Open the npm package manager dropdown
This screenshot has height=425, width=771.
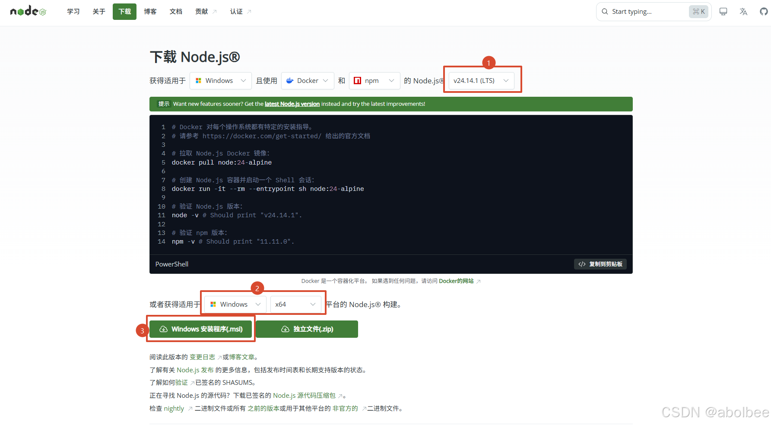374,81
